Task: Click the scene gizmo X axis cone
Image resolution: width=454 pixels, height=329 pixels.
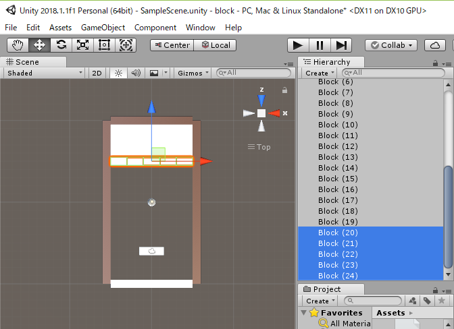Action: coord(274,113)
